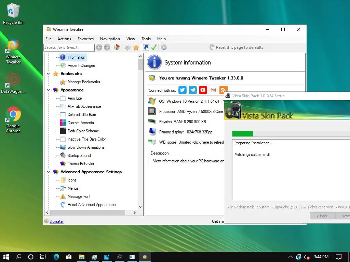Screen dimensions: 350x262
Task: Select the Google Chrome desktop shortcut
Action: 13,120
